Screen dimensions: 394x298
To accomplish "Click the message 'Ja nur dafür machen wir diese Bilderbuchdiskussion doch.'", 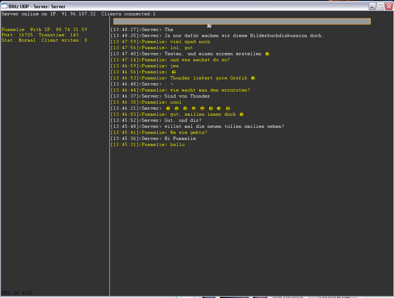I will point(244,36).
